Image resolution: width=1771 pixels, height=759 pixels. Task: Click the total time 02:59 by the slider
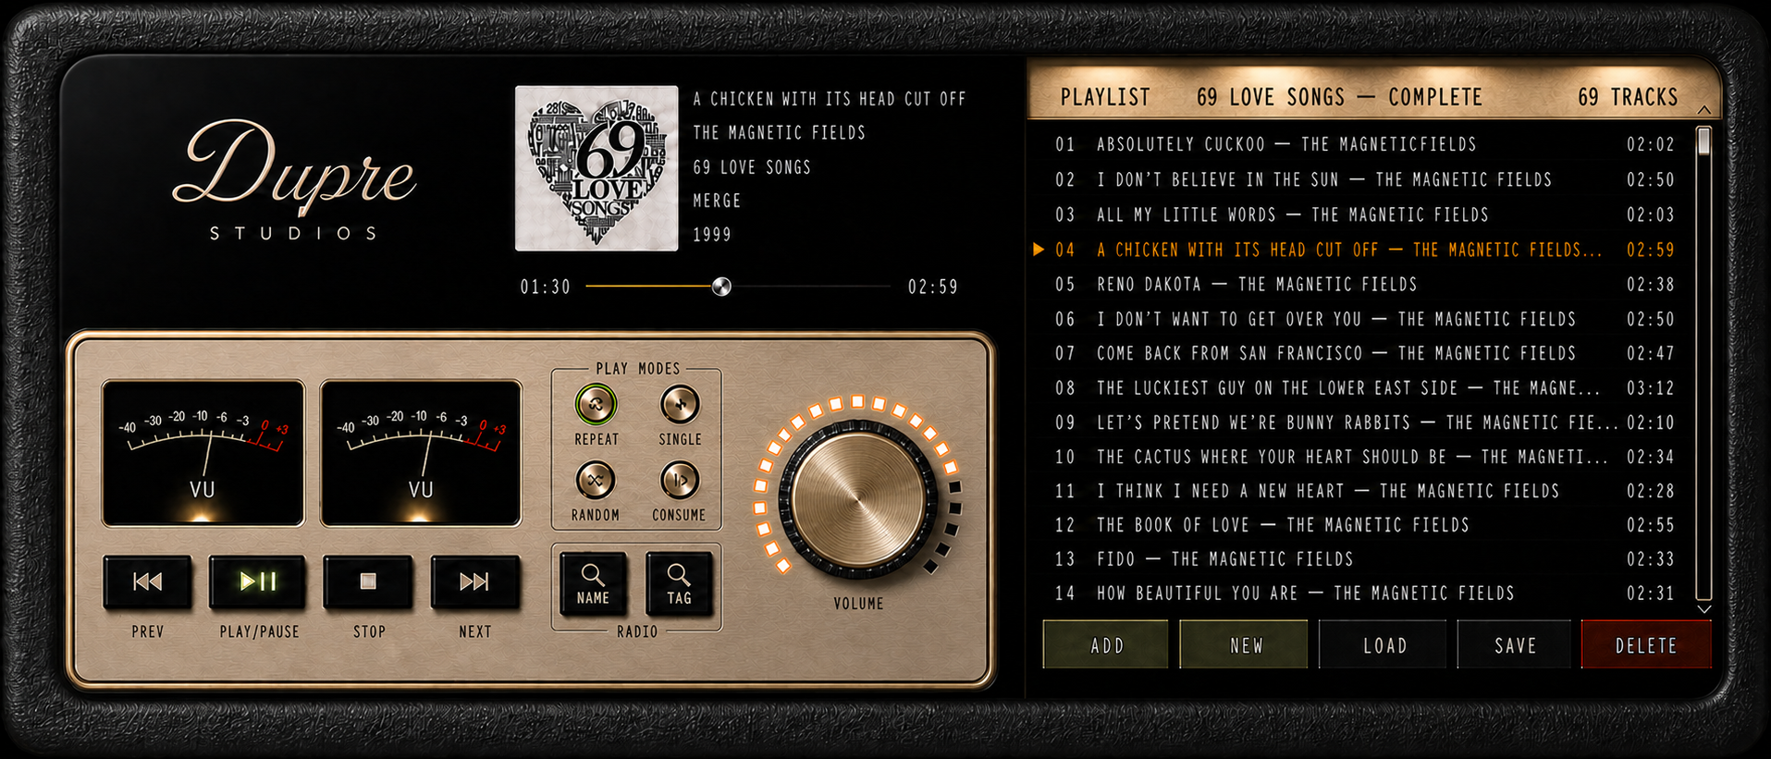[933, 287]
